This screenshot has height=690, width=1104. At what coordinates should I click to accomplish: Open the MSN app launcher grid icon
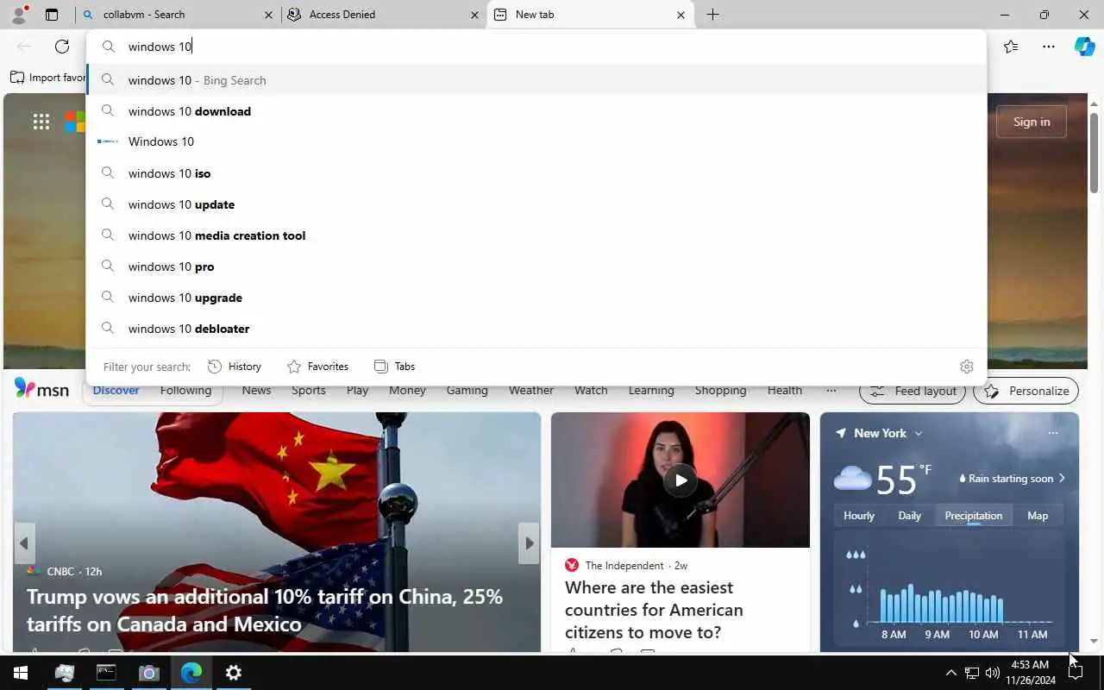pyautogui.click(x=41, y=122)
